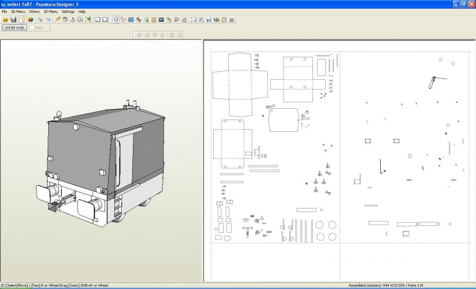476x289 pixels.
Task: Click the rotate counterclockwise icon in small toolbar
Action: click(172, 35)
